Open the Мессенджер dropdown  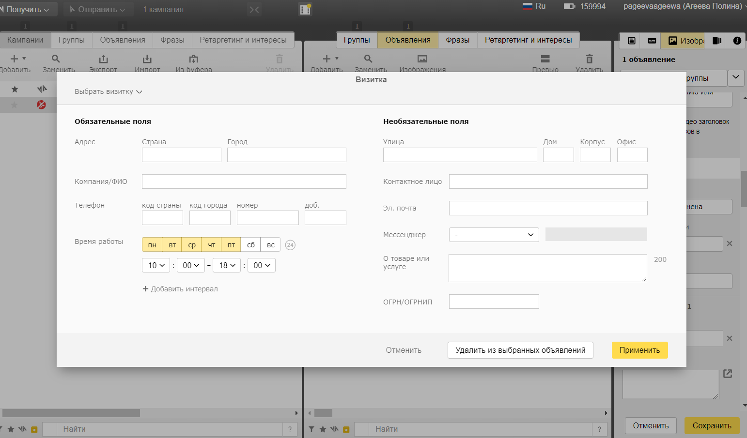494,235
